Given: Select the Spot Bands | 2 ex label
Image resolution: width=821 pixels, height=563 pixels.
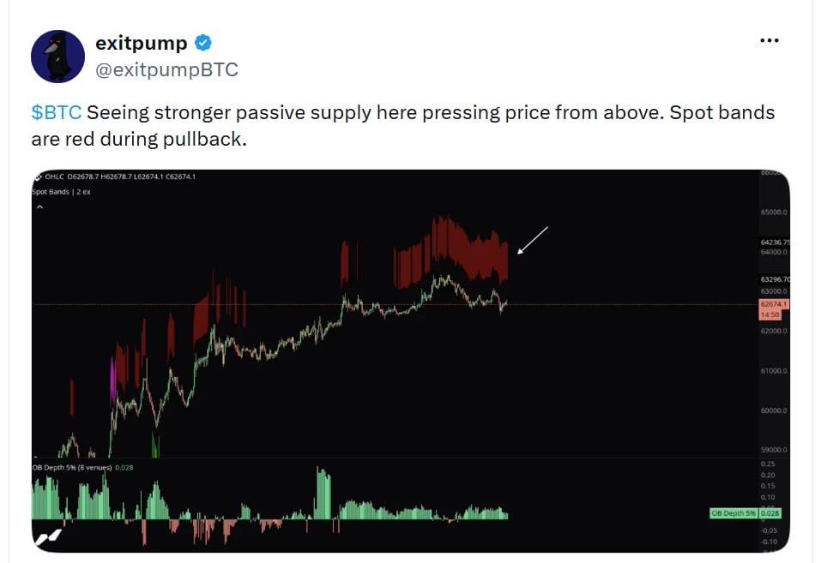Looking at the screenshot, I should point(62,192).
